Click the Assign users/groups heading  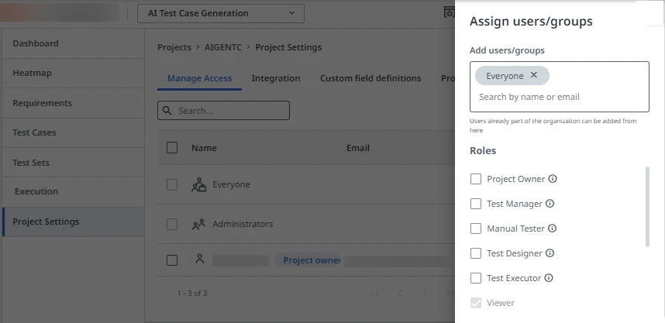pos(531,21)
